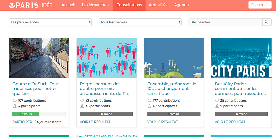View result of the 10e climate consultation

coord(162,122)
